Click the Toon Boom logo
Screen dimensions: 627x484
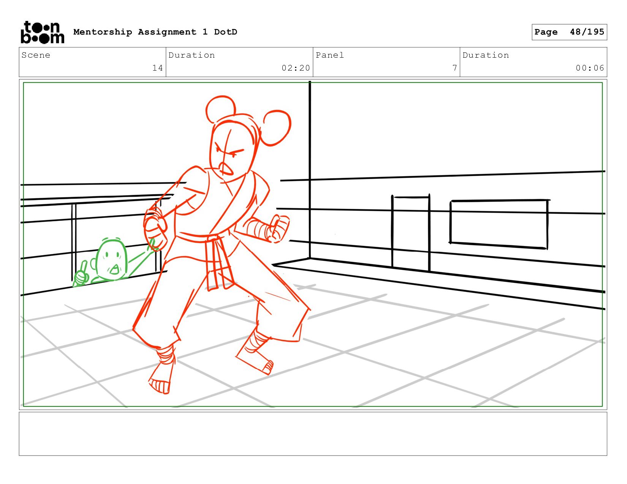click(x=42, y=32)
